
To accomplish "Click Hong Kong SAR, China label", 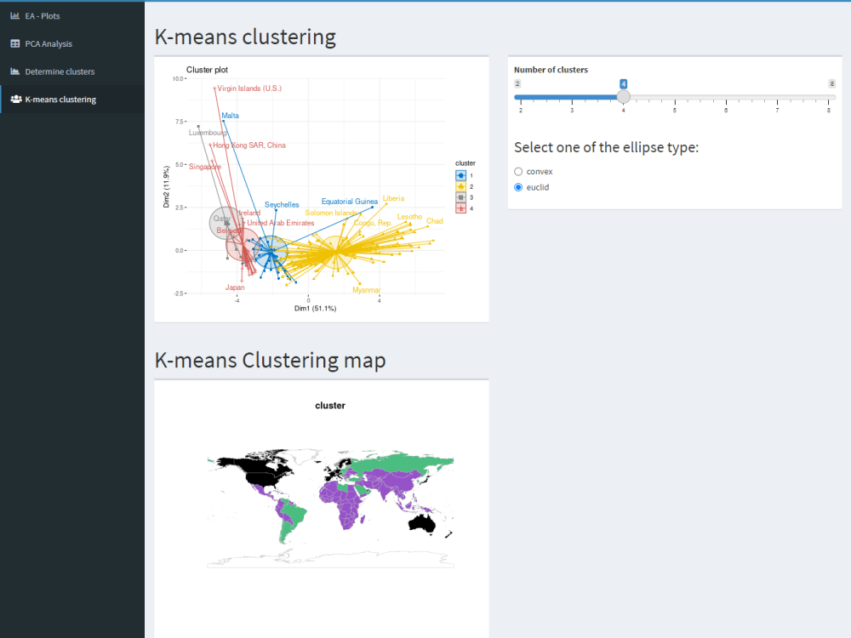I will click(249, 145).
